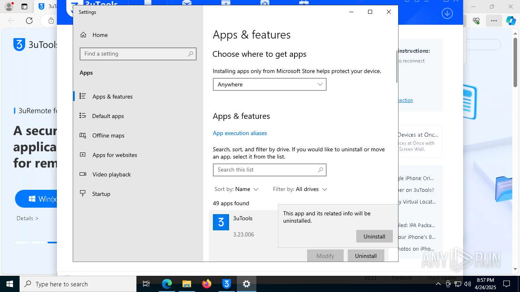The image size is (520, 292).
Task: Open Microsoft Edge from taskbar
Action: point(167,284)
